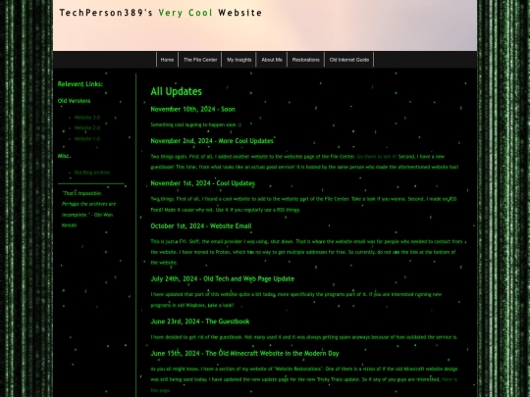
Task: Click 'November 2nd, 2024 - More Cool Updates' heading
Action: [212, 141]
